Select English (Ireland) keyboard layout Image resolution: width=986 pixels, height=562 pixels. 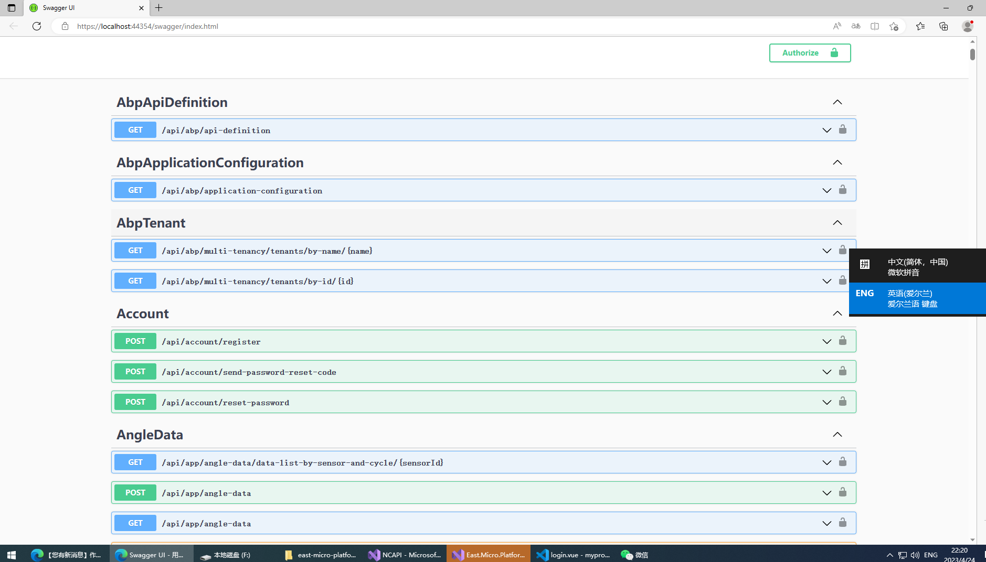917,298
